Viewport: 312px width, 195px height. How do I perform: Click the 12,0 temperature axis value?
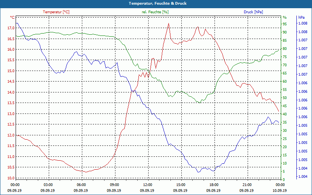(x=11, y=135)
